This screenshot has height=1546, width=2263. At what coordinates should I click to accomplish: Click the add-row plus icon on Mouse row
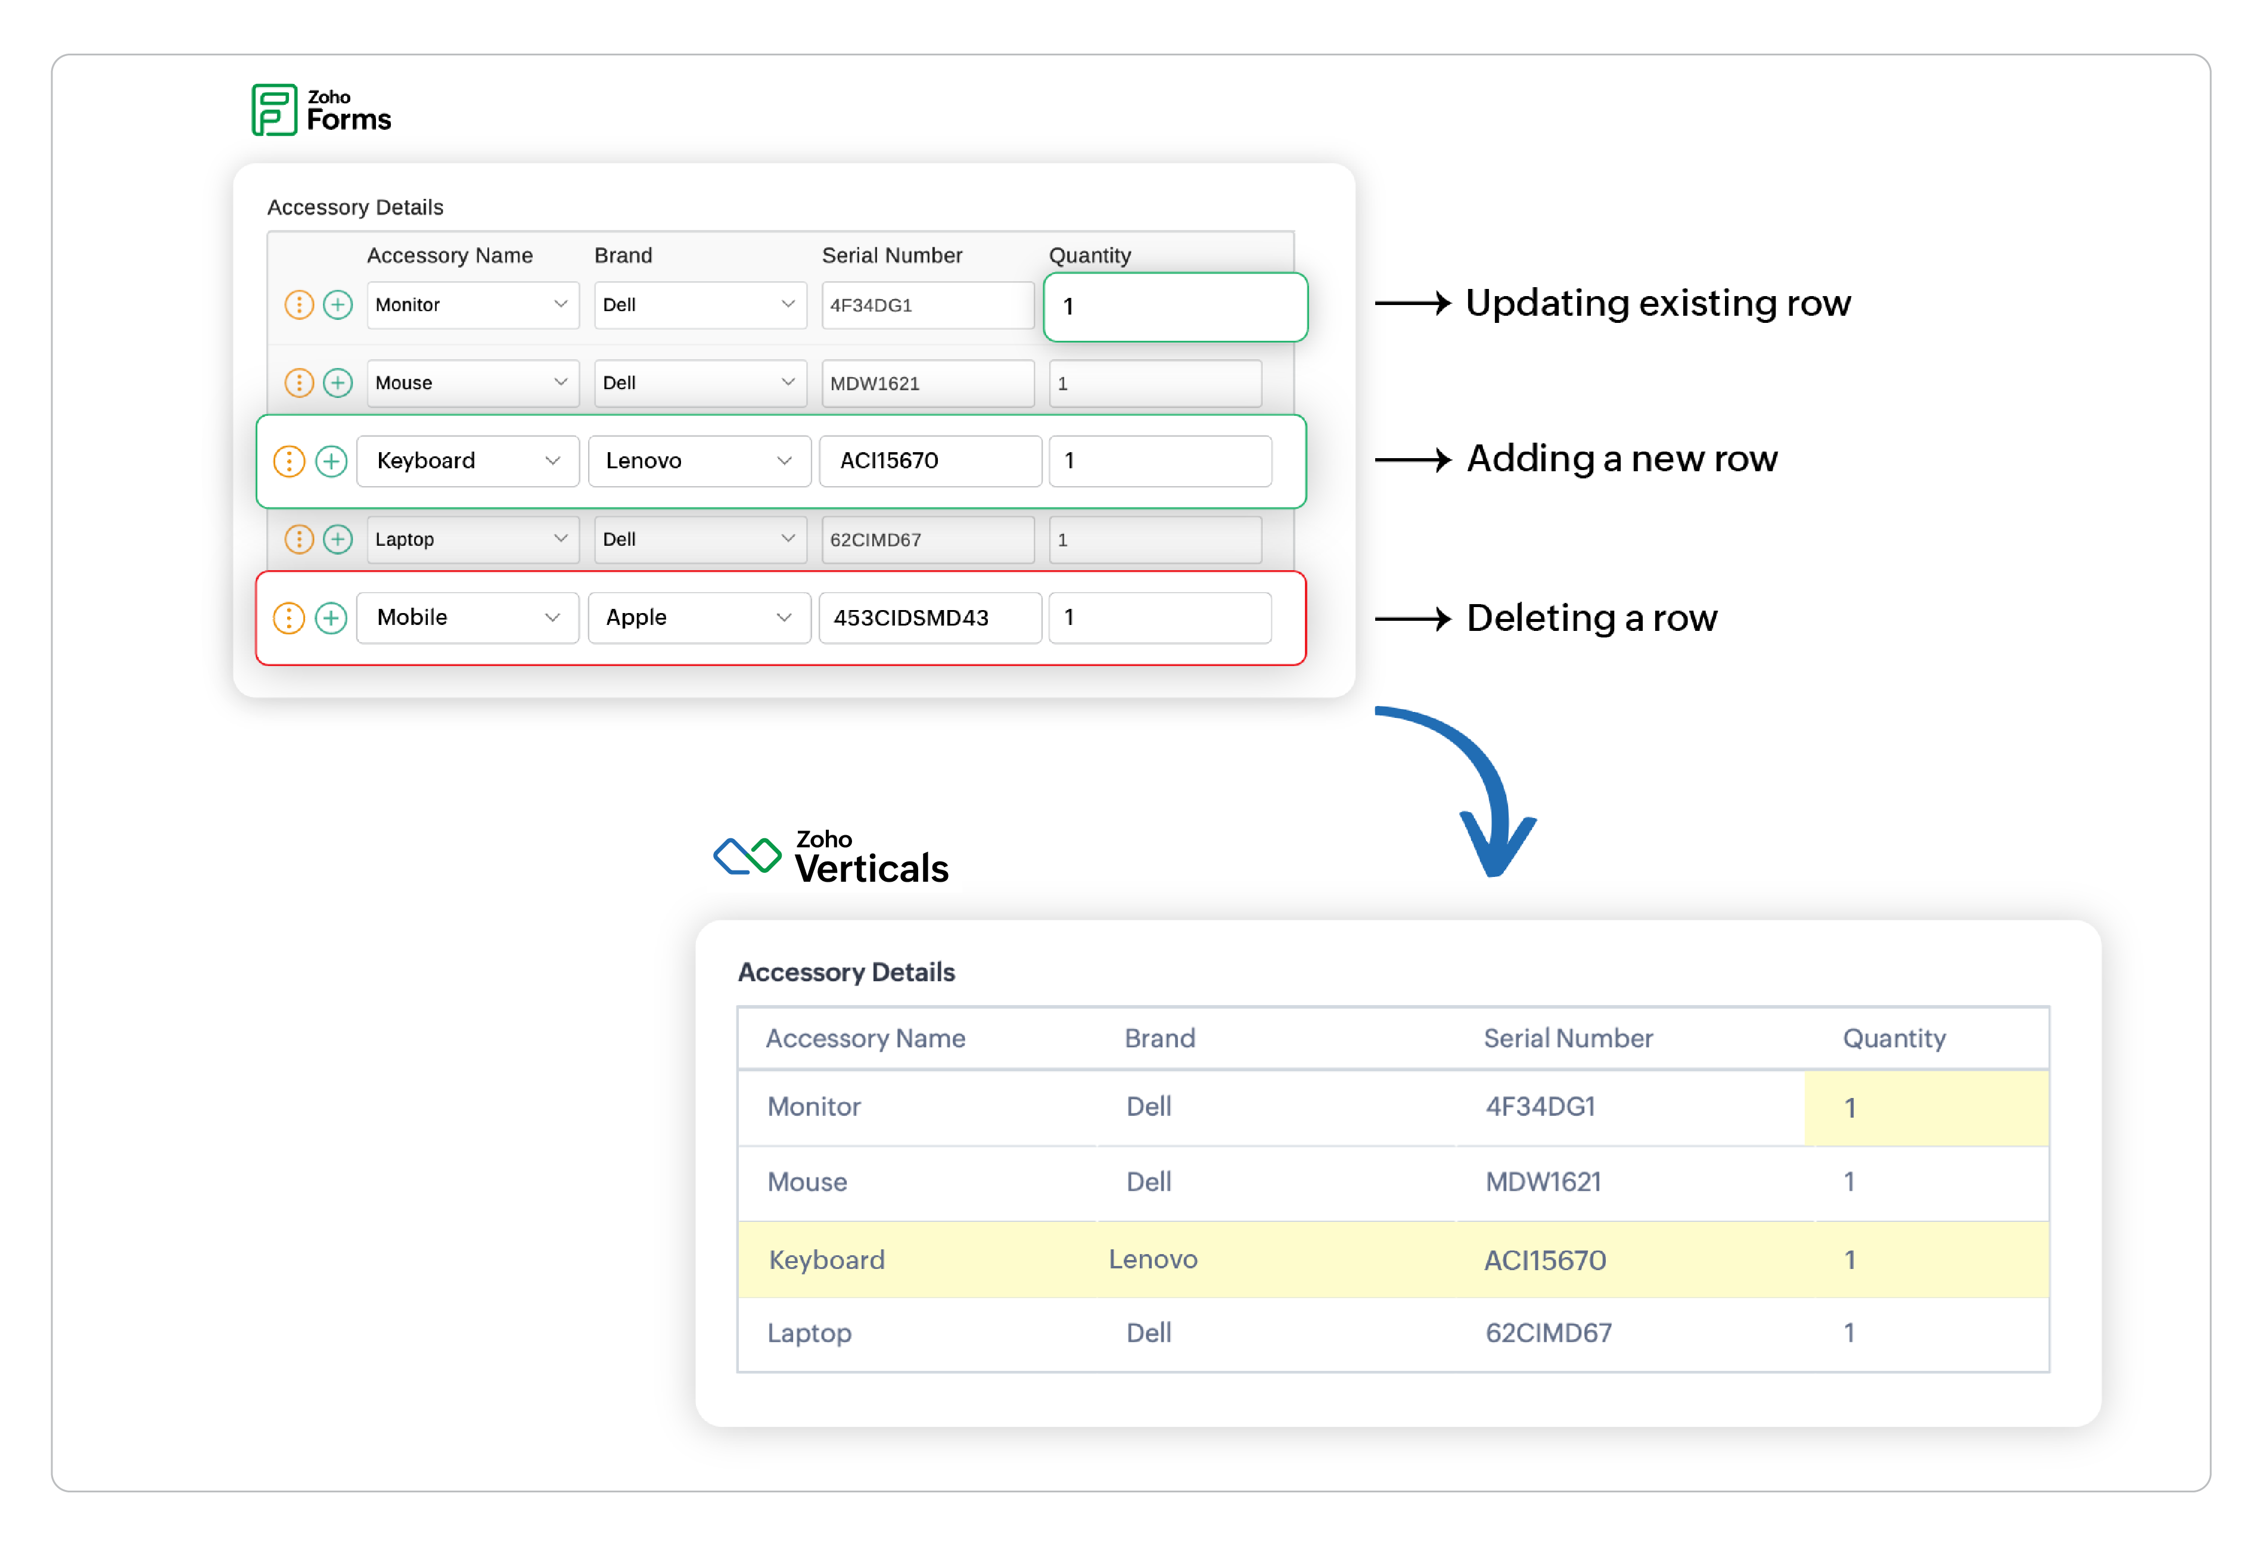pyautogui.click(x=338, y=382)
